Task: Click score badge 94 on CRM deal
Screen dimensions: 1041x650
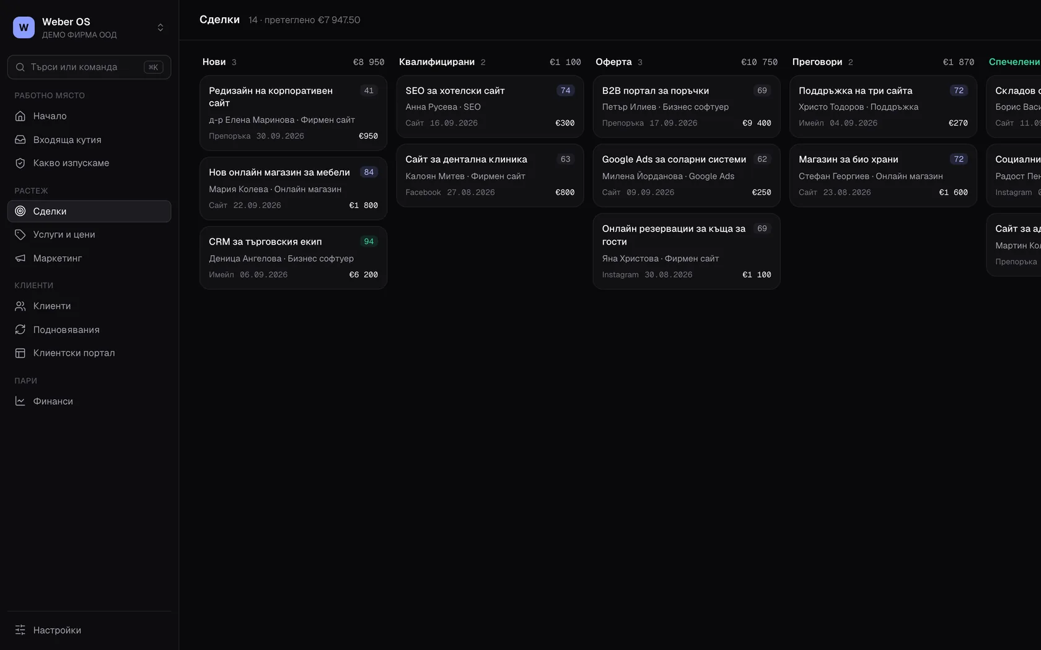Action: point(369,241)
